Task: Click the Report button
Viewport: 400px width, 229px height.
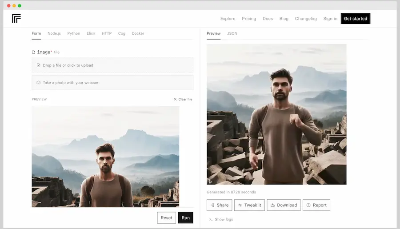Action: [316, 205]
